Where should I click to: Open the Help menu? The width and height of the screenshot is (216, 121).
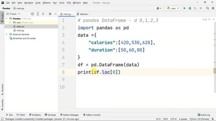85,3
